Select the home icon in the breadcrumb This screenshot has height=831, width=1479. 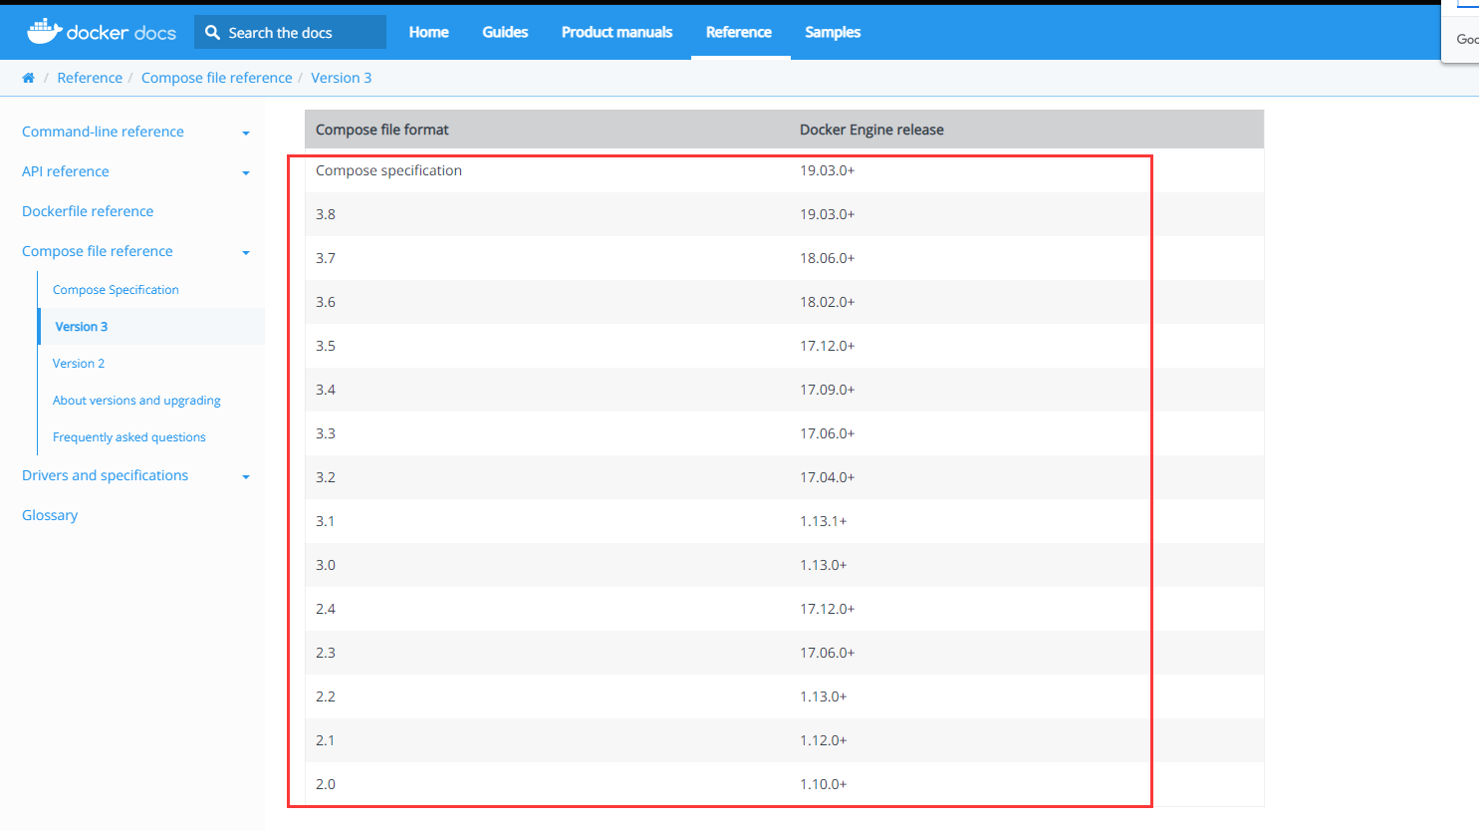28,77
